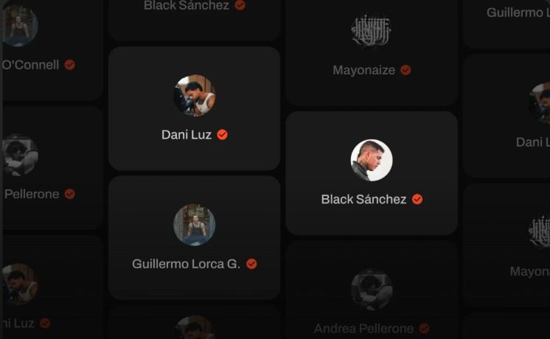The width and height of the screenshot is (550, 339).
Task: Select the Mayonaize artist name
Action: (363, 70)
